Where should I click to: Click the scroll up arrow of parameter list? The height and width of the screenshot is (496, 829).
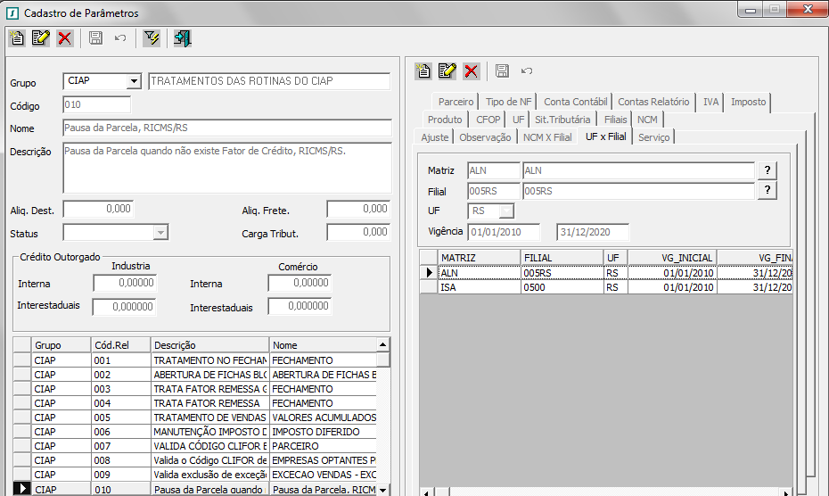383,345
